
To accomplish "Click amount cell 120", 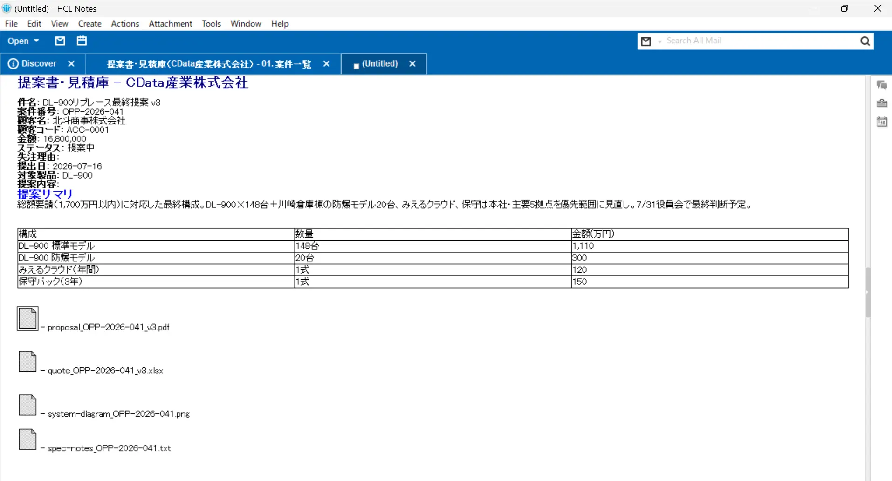I will 709,270.
